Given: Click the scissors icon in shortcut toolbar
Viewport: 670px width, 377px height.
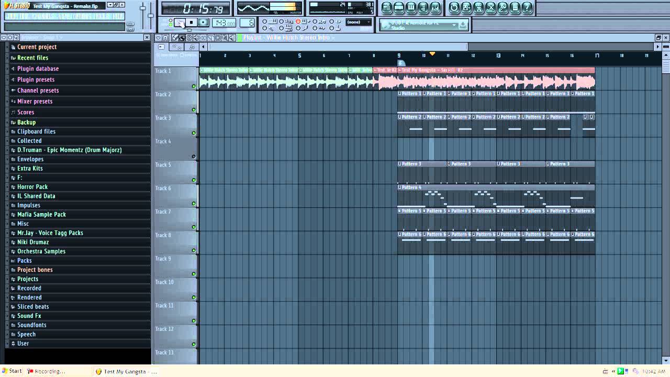Looking at the screenshot, I should coord(490,7).
